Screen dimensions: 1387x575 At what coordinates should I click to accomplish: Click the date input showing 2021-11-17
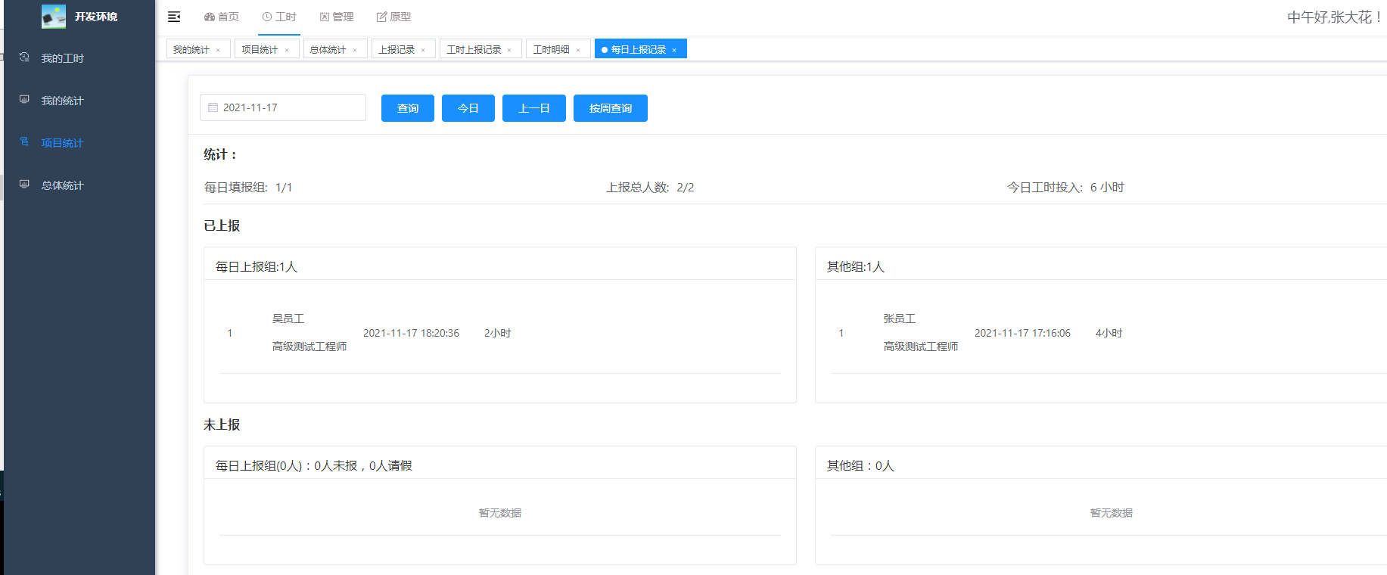point(288,108)
